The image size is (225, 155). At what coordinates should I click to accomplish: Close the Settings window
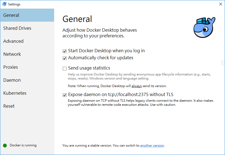[221, 4]
